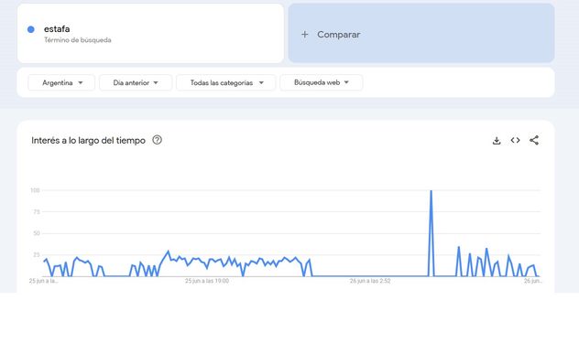Click the arrow next to Búsqueda web
579x354 pixels.
[x=346, y=82]
